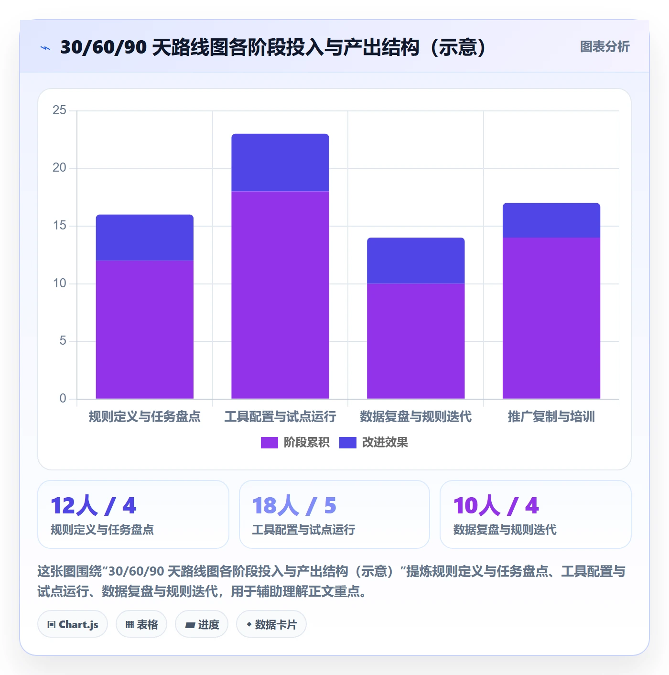The width and height of the screenshot is (669, 675).
Task: Click the y-axis value 25
Action: 60,110
